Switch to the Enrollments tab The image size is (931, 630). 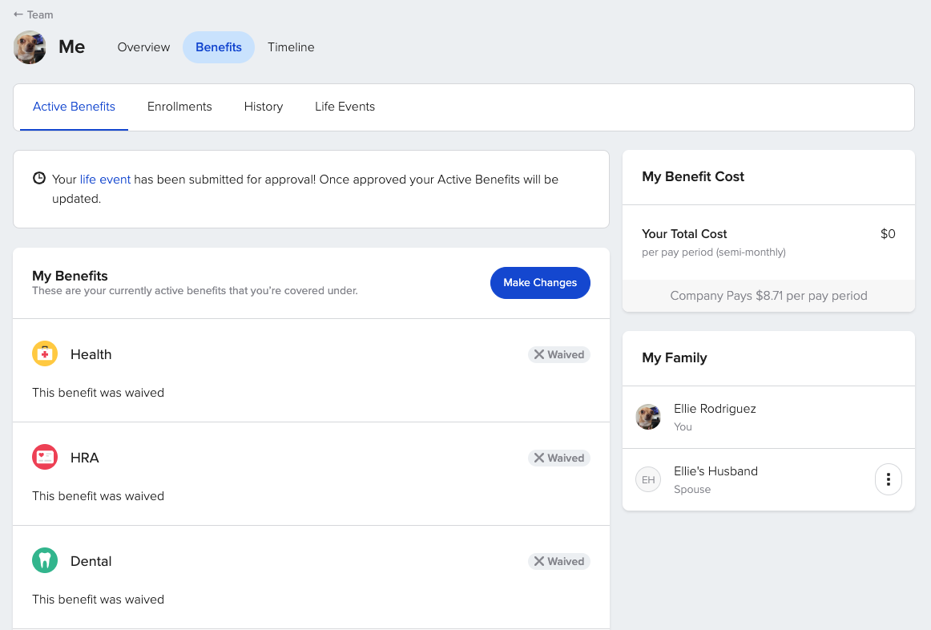pos(179,107)
